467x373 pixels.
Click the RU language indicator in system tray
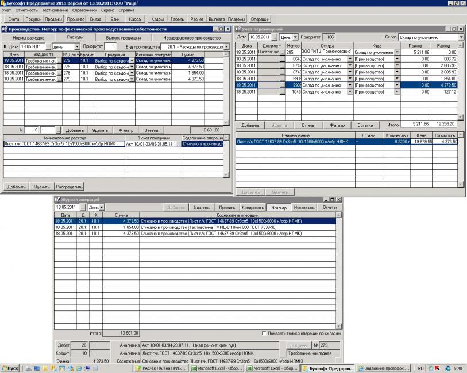click(420, 368)
